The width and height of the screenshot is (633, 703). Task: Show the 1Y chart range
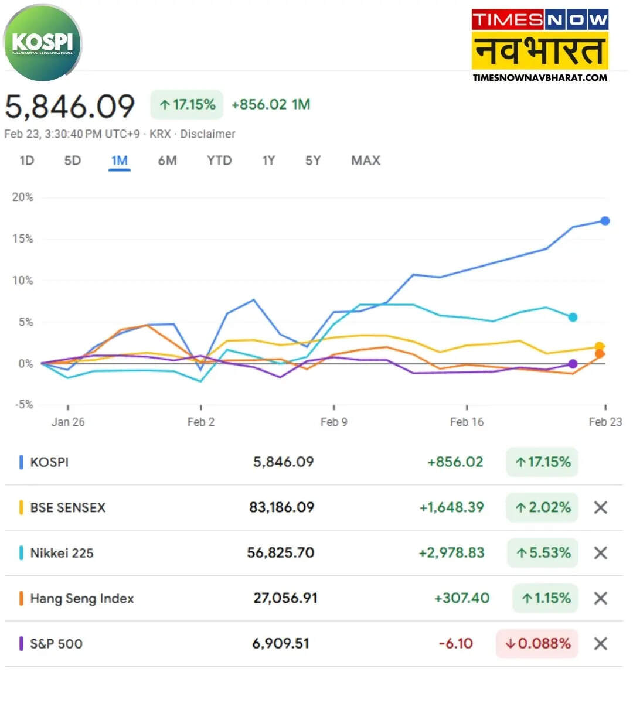point(268,161)
